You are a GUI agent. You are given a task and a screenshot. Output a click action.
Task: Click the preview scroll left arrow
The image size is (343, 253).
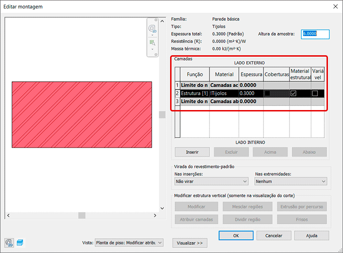pos(8,216)
